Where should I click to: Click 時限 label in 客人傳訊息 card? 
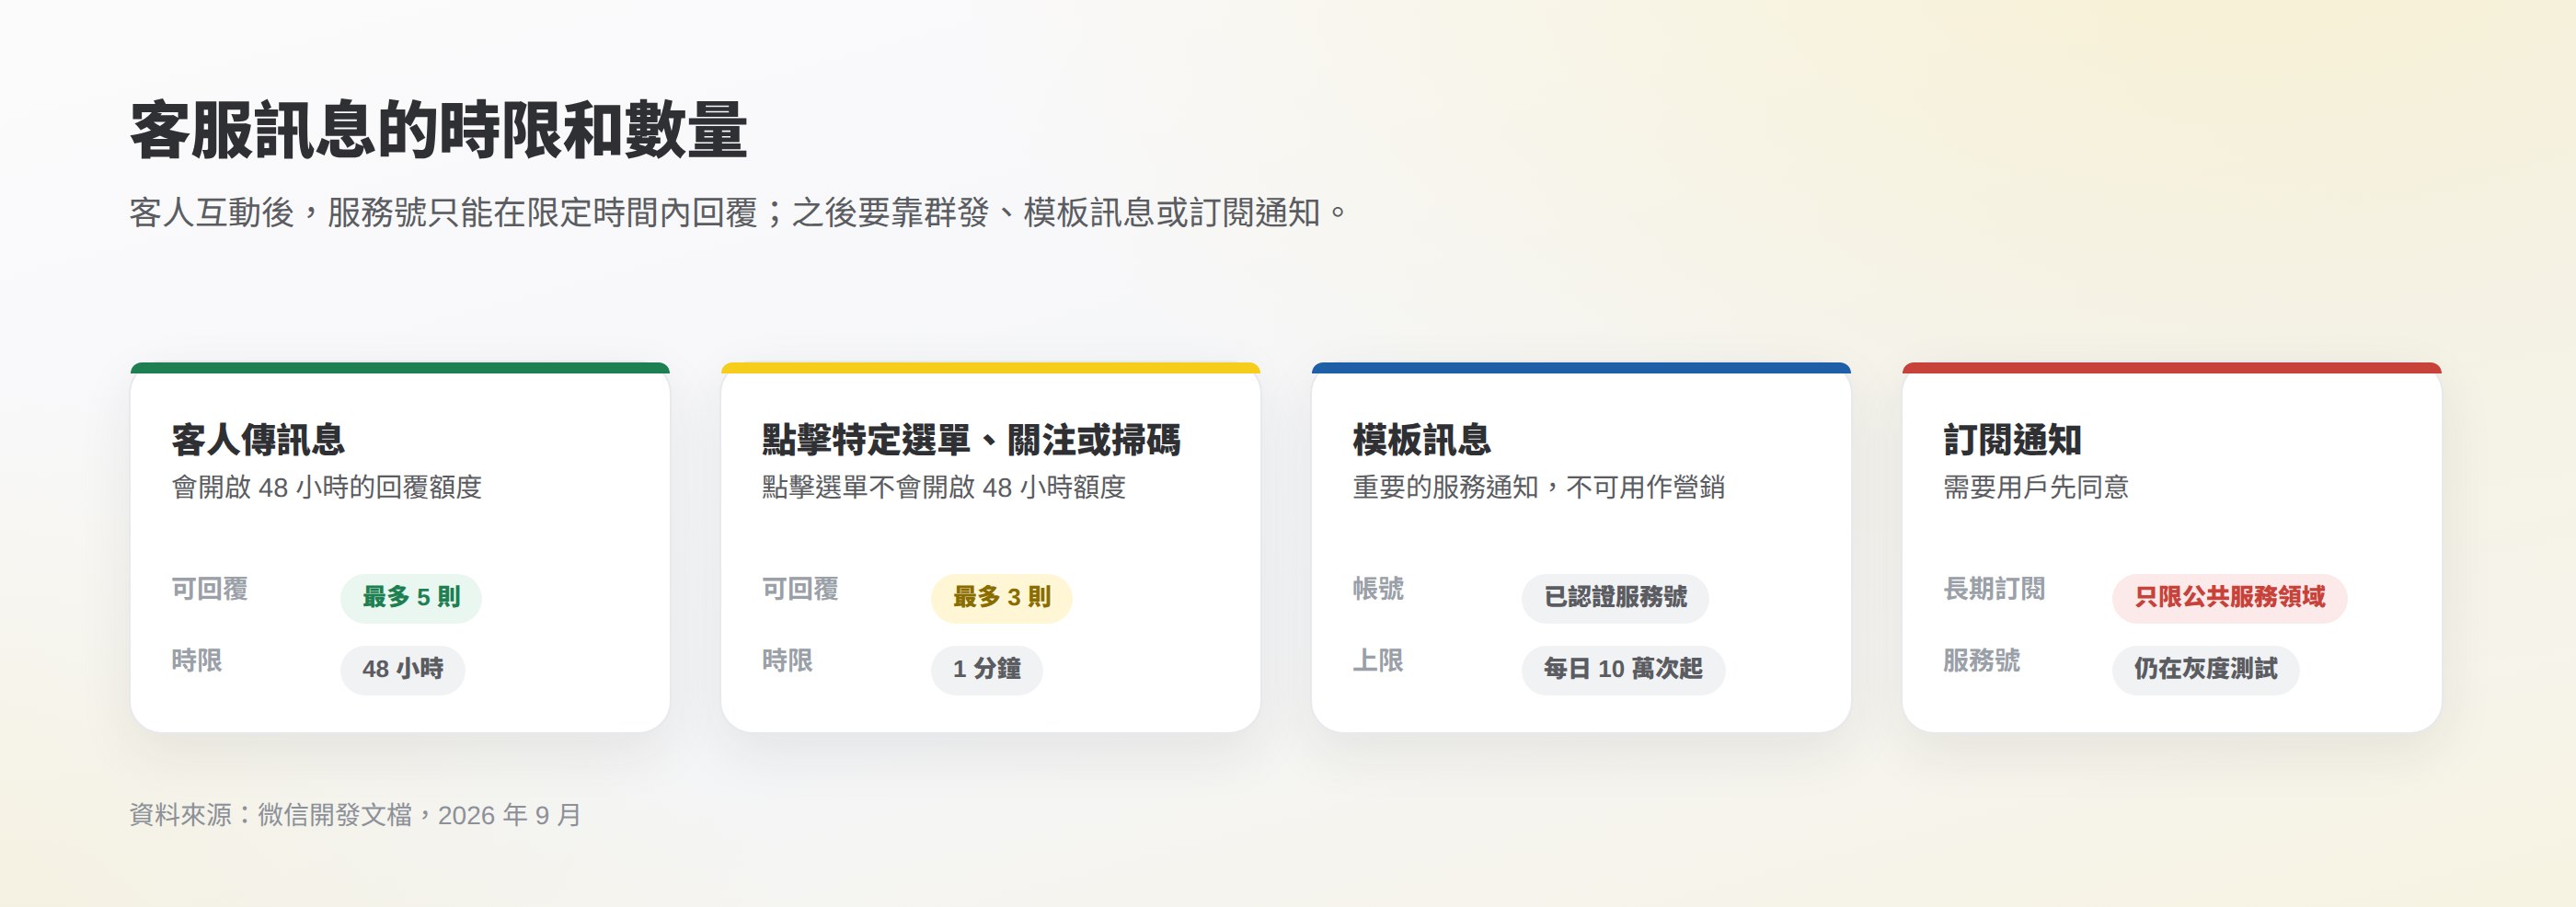click(197, 661)
